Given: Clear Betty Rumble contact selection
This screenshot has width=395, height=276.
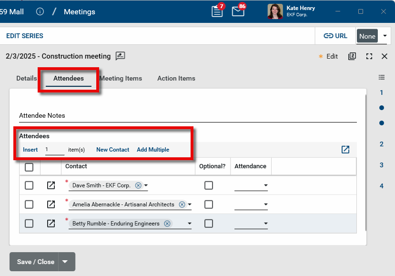Looking at the screenshot, I should [167, 224].
